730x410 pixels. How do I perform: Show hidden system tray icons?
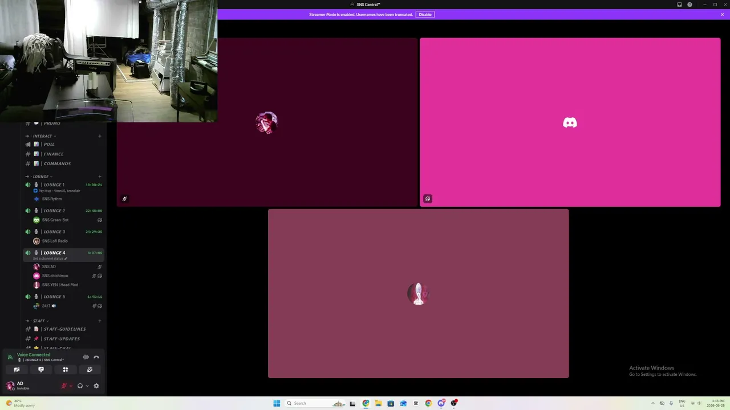coord(653,403)
